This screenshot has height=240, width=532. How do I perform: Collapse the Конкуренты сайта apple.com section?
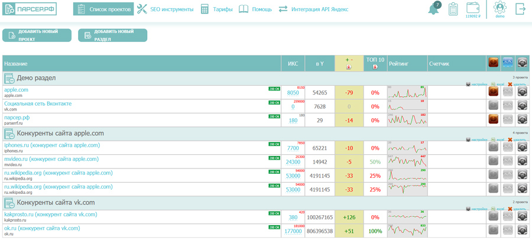click(9, 134)
